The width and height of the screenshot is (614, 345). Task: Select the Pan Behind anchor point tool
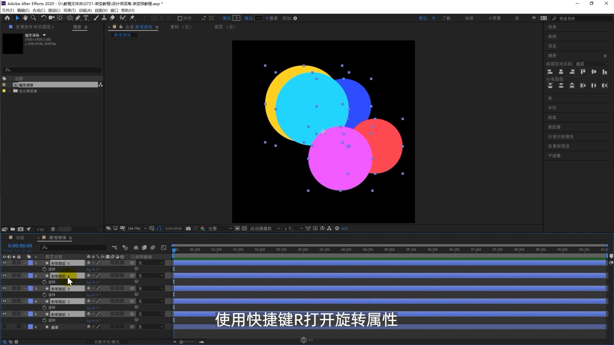coord(60,18)
